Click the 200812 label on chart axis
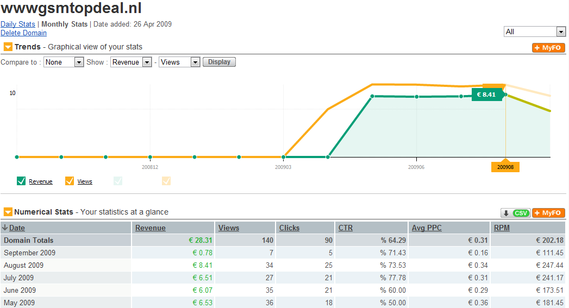Screen dimensions: 569x308 coord(150,167)
